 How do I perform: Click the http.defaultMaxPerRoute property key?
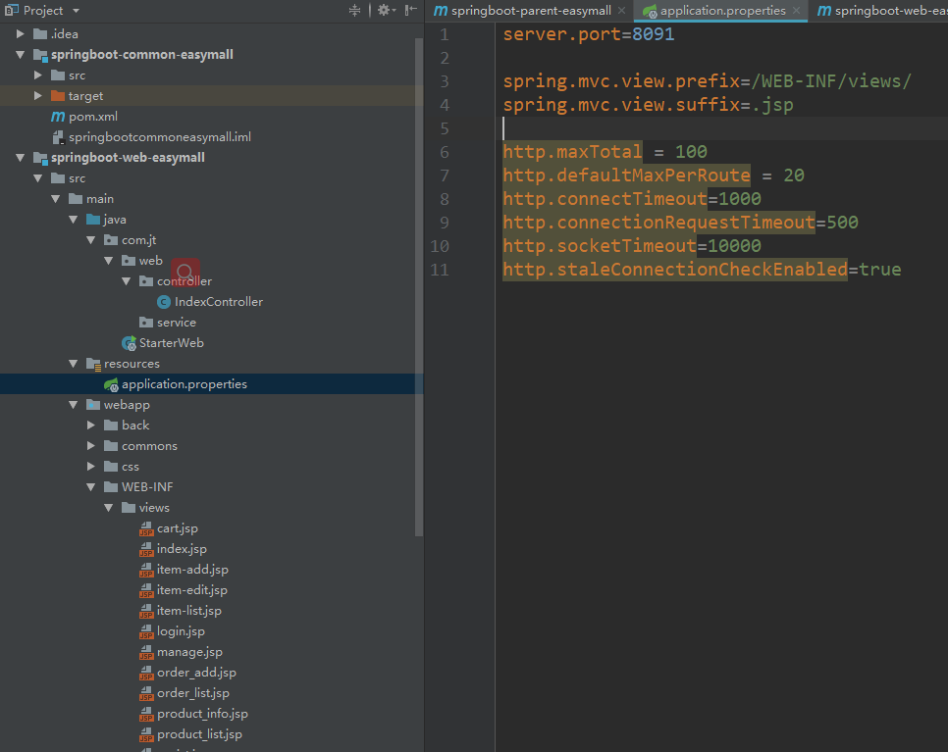click(626, 175)
